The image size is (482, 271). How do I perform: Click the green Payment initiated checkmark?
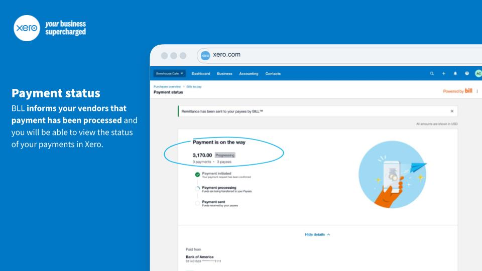pyautogui.click(x=197, y=175)
